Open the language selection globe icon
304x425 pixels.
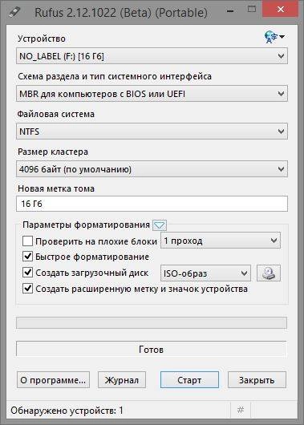tap(274, 37)
